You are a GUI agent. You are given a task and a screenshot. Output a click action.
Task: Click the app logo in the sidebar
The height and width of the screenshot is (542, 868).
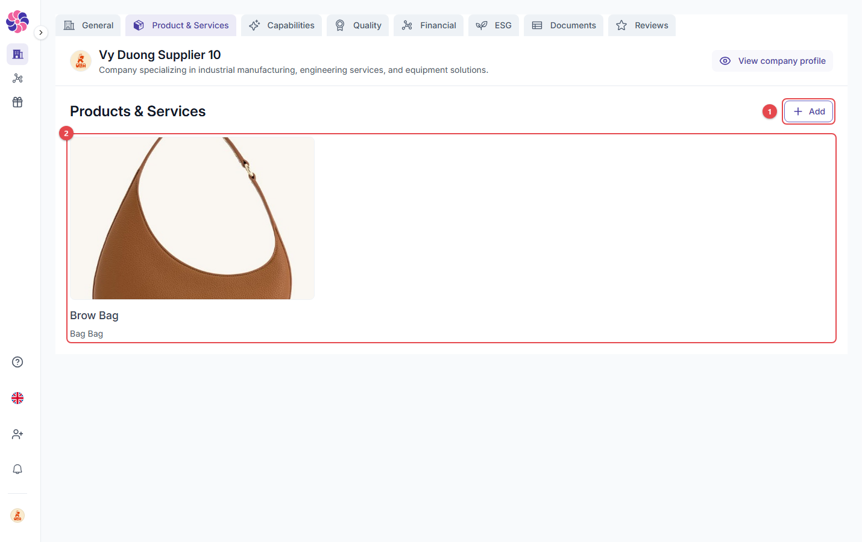[17, 22]
